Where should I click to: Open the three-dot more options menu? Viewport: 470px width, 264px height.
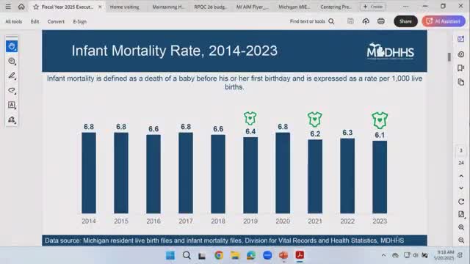pos(405,7)
